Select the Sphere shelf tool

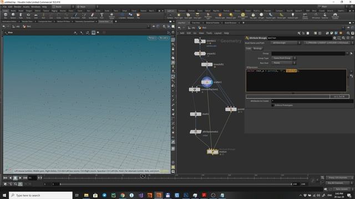coord(13,15)
